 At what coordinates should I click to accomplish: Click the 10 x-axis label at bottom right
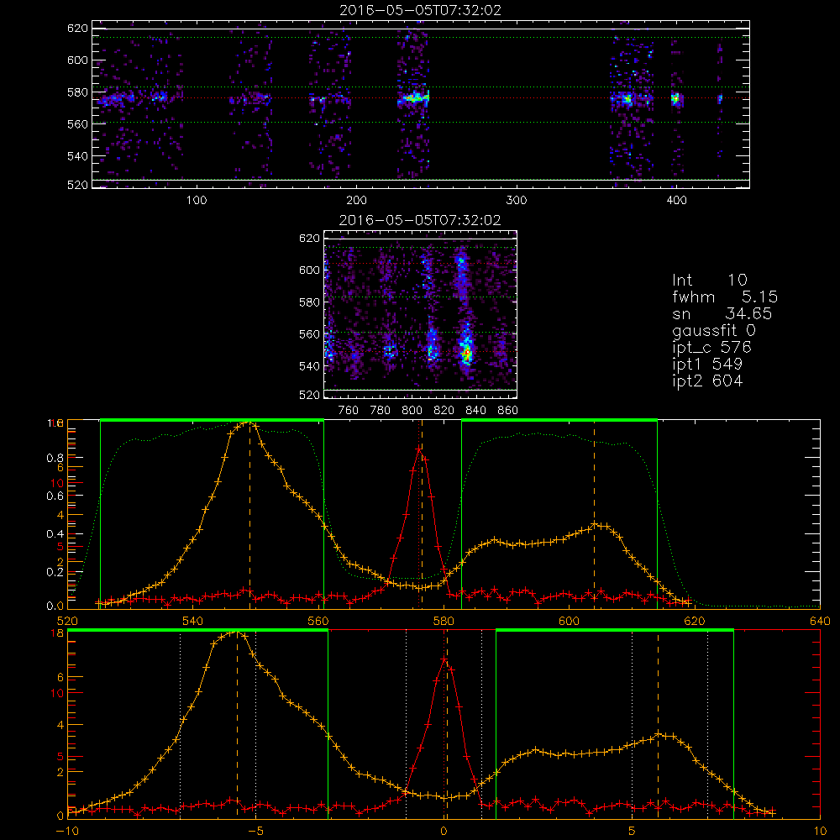[x=820, y=832]
